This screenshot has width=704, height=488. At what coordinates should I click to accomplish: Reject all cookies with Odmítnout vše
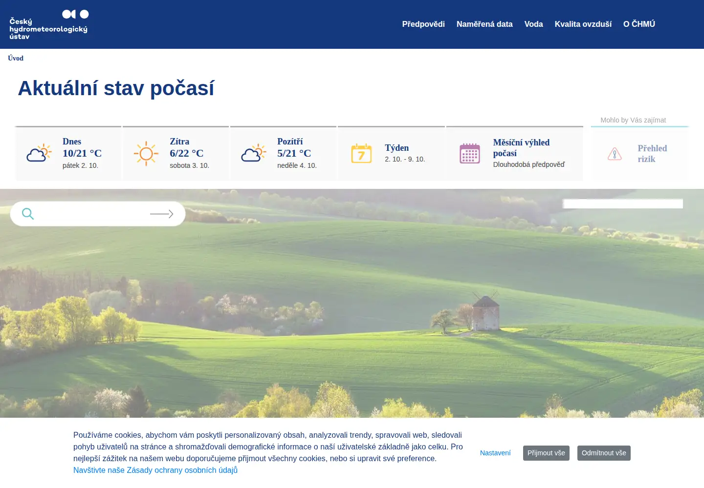coord(604,453)
